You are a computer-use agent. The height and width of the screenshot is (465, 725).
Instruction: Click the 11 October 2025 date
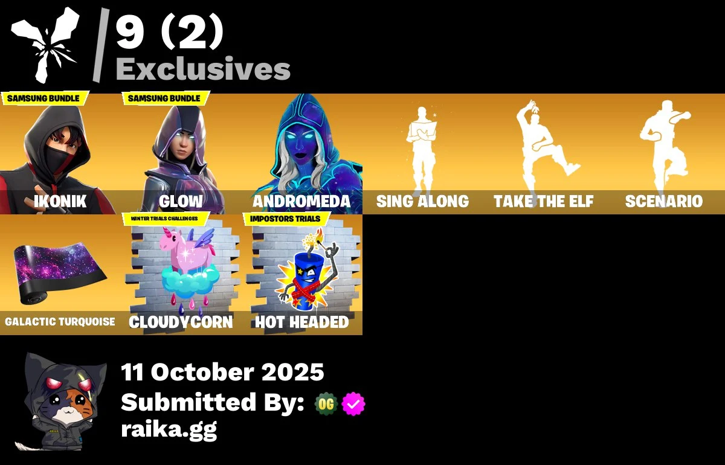coord(222,372)
